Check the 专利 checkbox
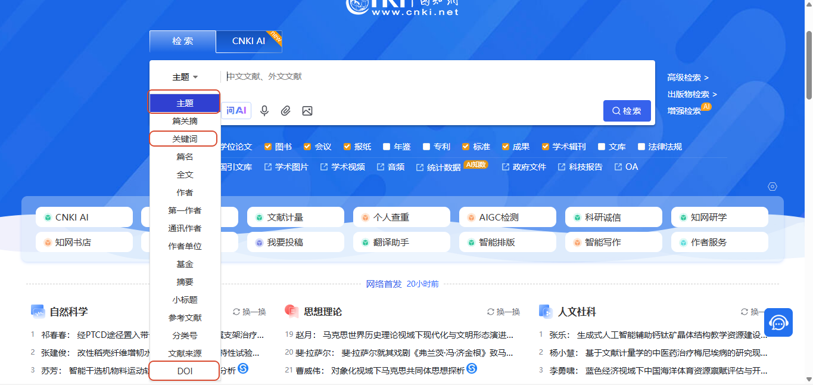 (x=426, y=147)
